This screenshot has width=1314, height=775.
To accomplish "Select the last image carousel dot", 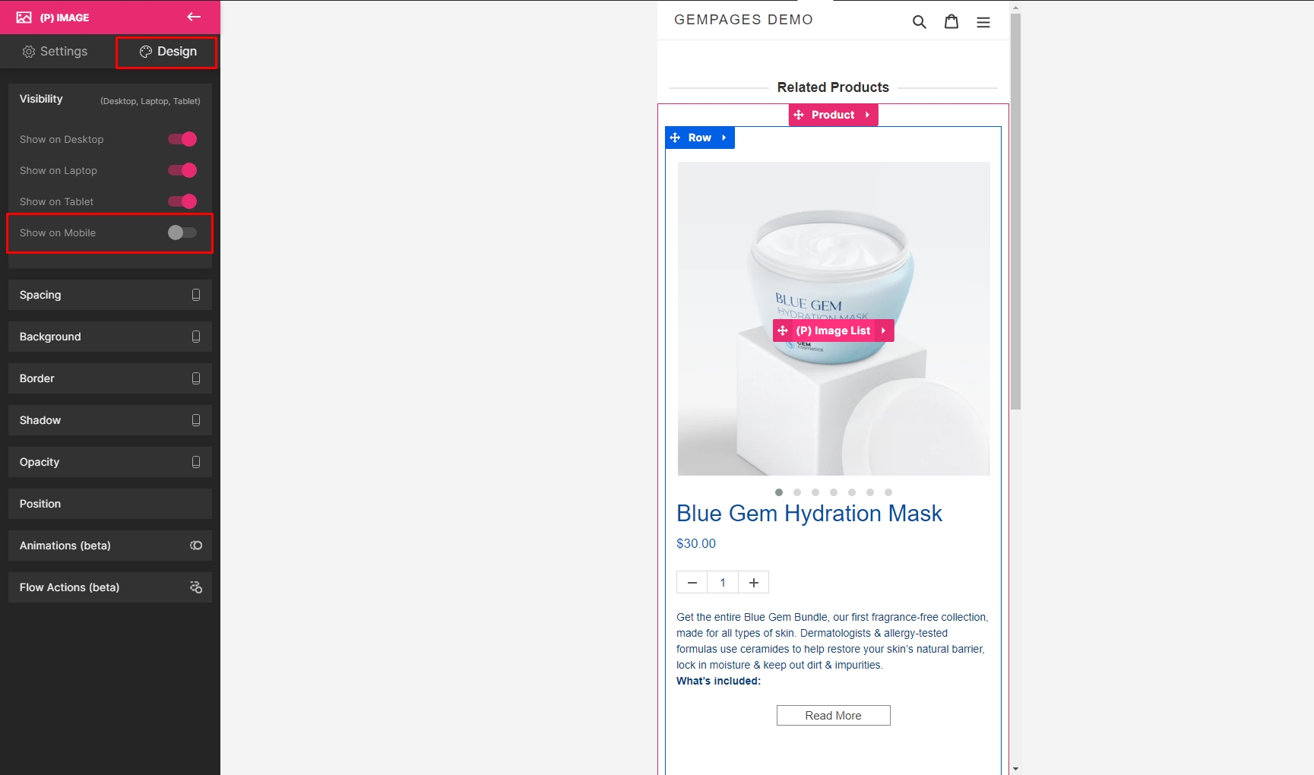I will tap(888, 492).
